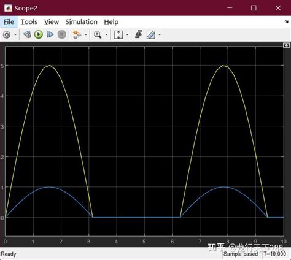The width and height of the screenshot is (291, 260).
Task: Click the Step Back toolbar icon
Action: point(27,34)
